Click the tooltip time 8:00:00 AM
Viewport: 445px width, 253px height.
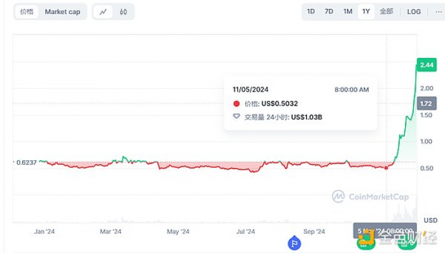352,90
